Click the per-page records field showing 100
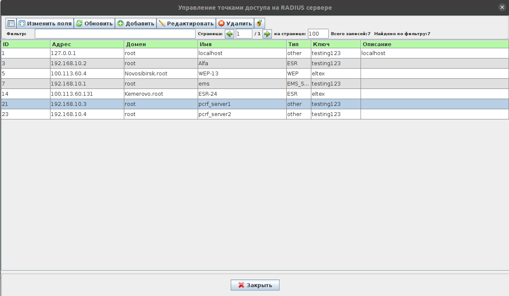 318,34
